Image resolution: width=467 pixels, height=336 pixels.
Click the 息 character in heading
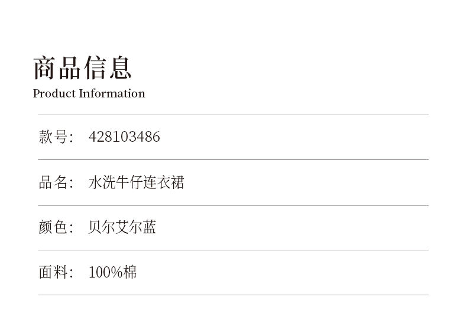pyautogui.click(x=121, y=68)
